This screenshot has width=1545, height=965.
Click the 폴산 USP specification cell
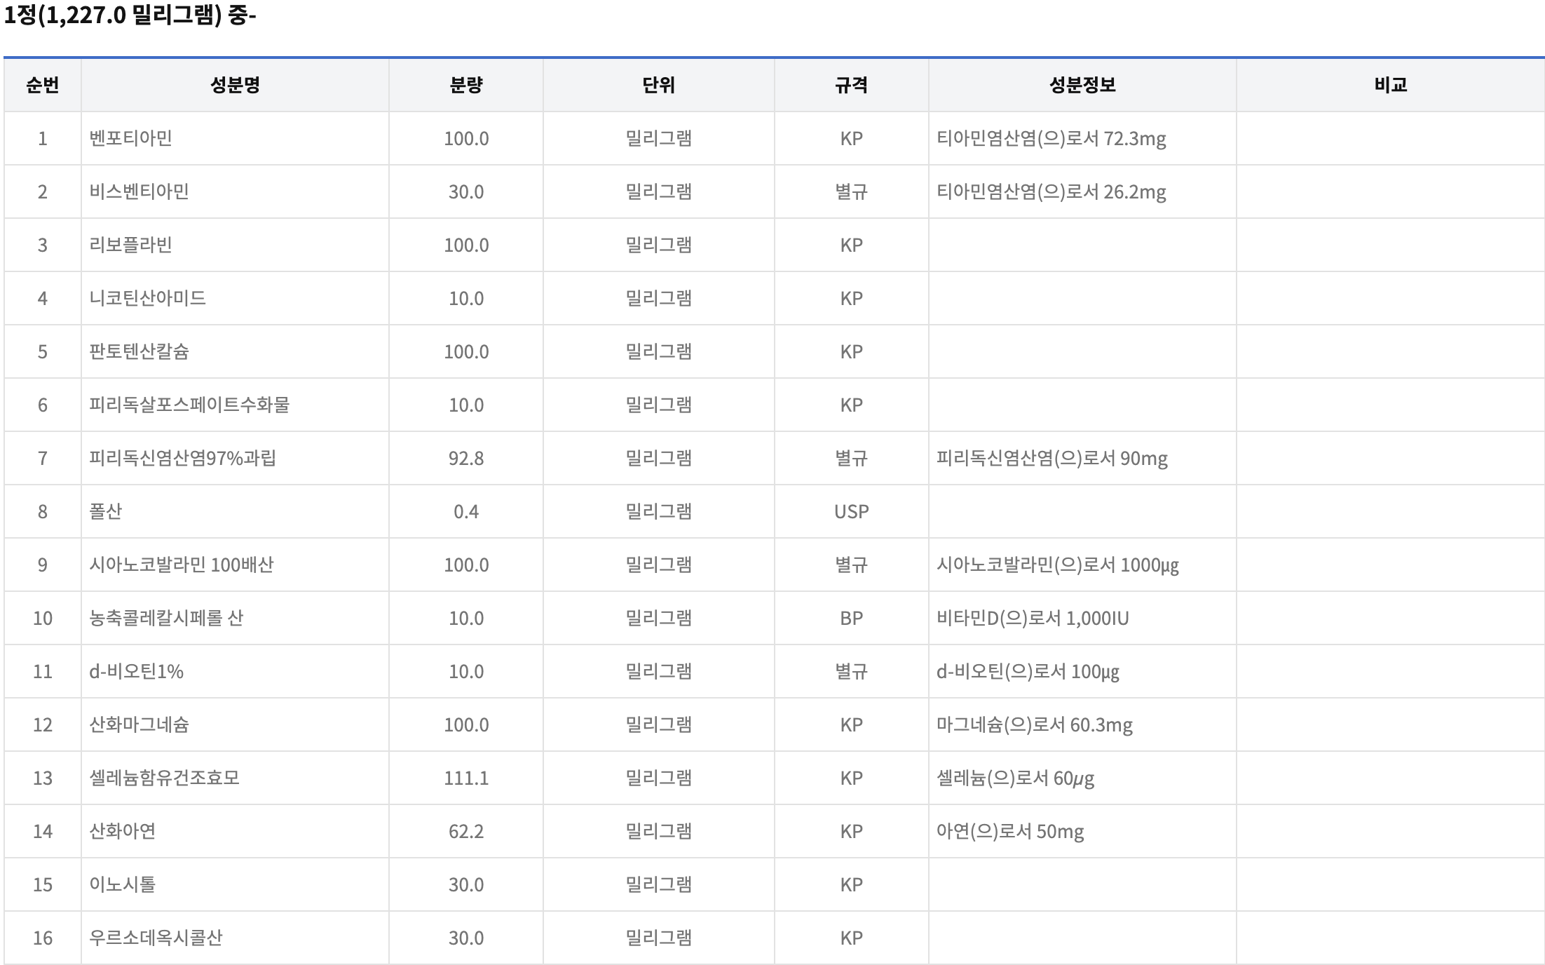coord(850,511)
